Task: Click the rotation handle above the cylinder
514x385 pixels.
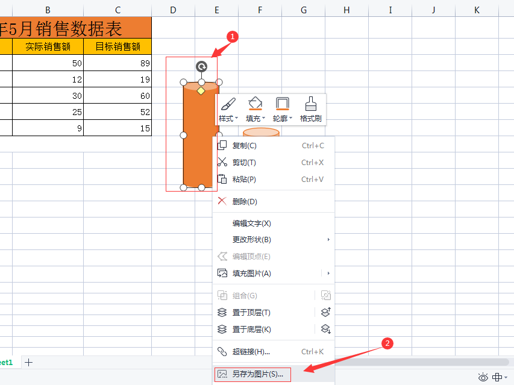Action: click(x=201, y=66)
